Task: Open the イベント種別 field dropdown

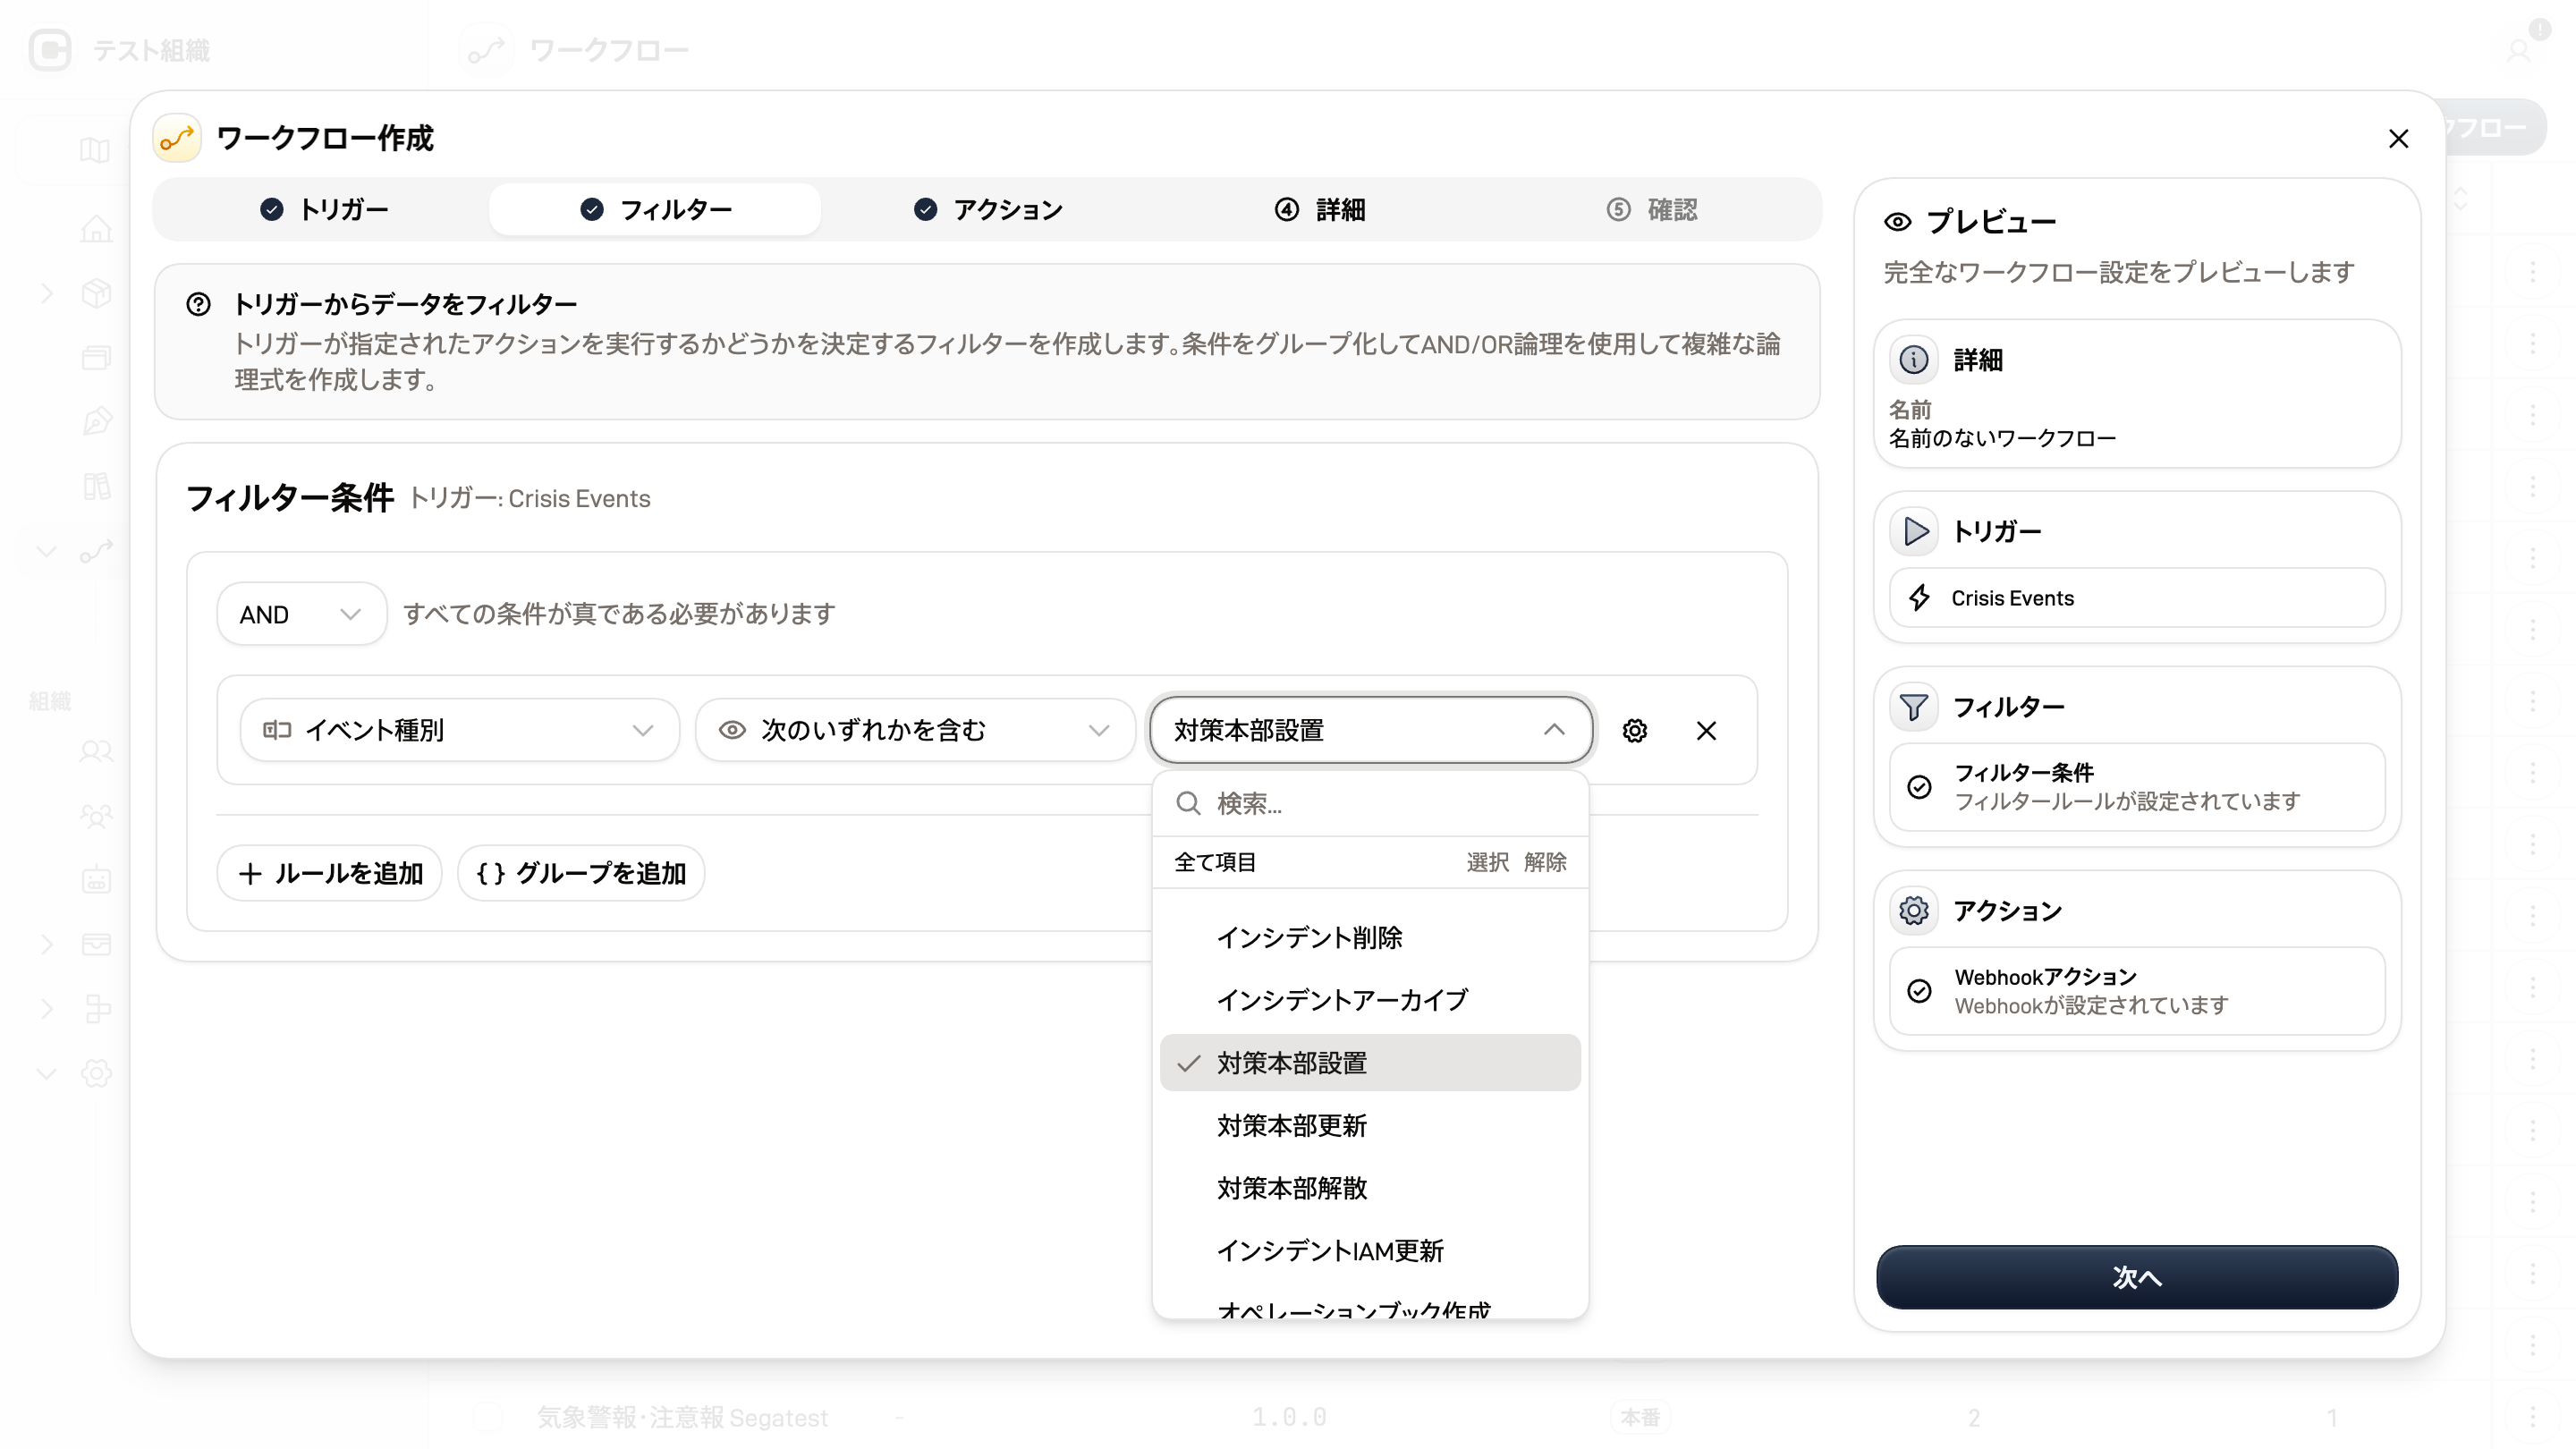Action: 459,731
